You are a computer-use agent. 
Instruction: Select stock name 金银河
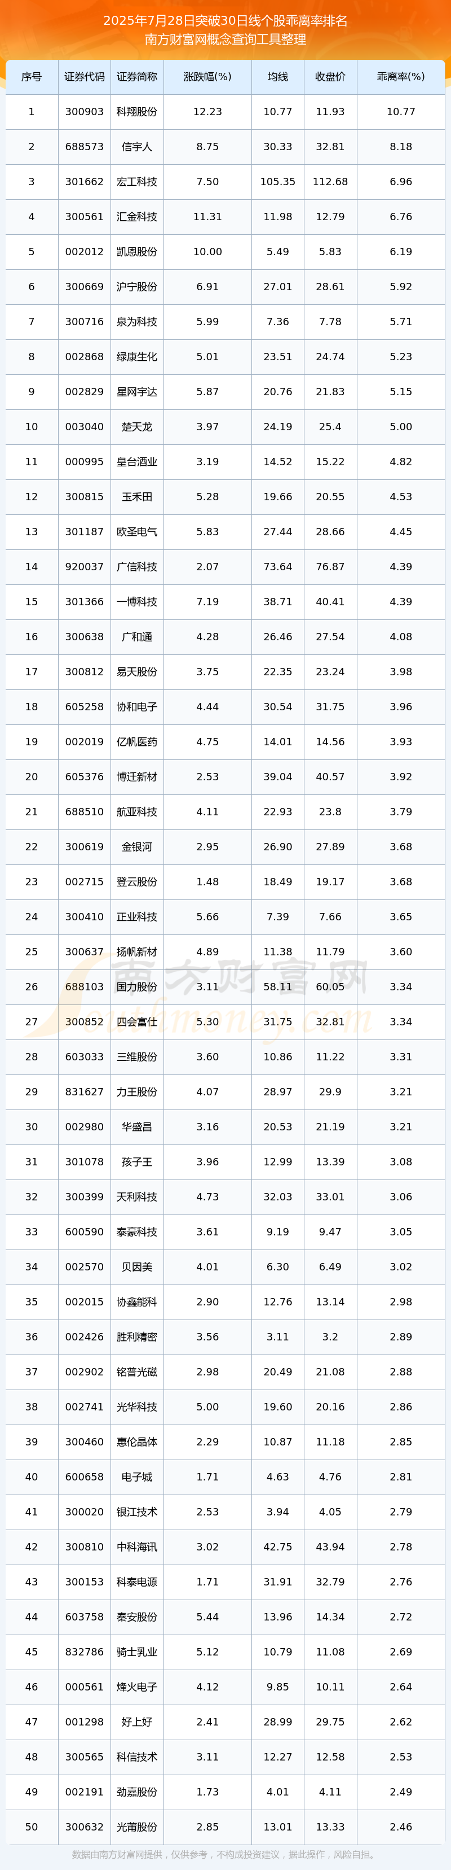point(137,847)
